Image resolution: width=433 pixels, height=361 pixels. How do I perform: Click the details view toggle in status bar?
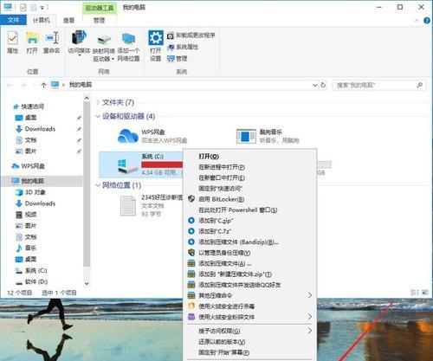(x=415, y=293)
